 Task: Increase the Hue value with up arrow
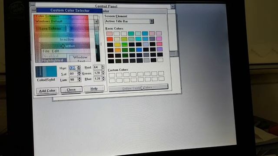[x=79, y=67]
